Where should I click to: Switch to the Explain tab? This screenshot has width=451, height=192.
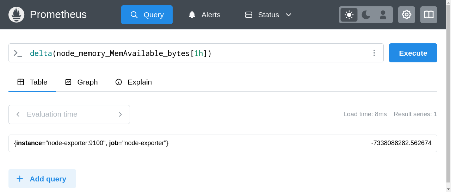[x=134, y=82]
